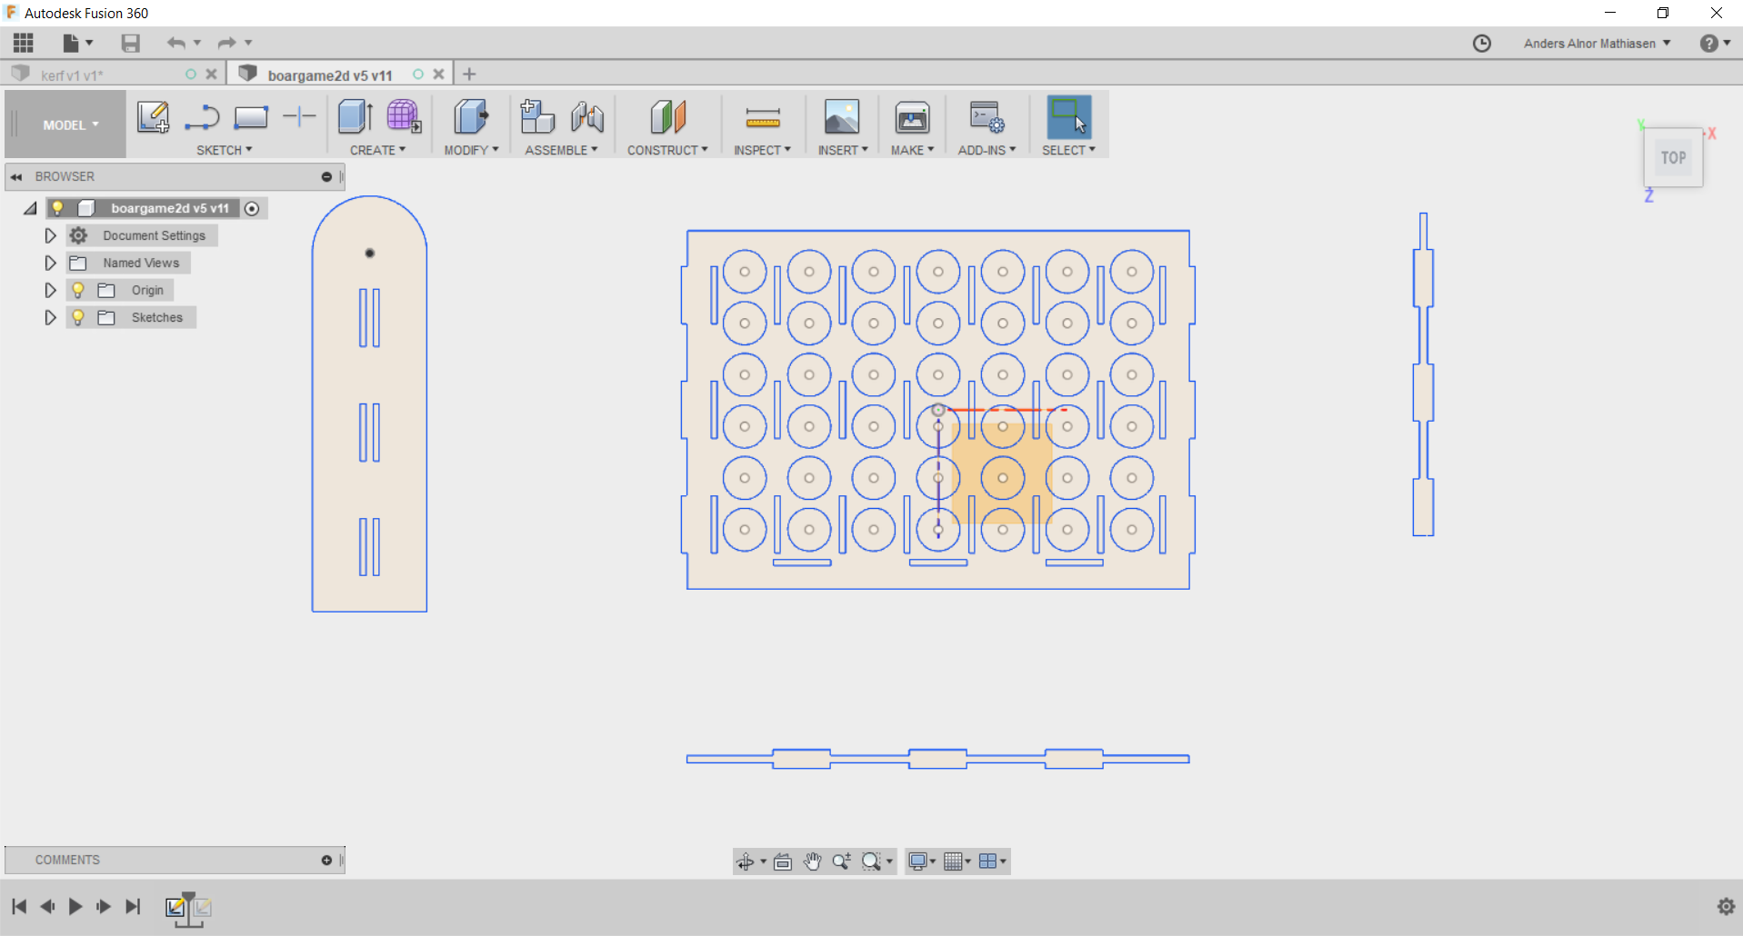Screen dimensions: 1743x936
Task: Click the Select tool icon
Action: (x=1069, y=117)
